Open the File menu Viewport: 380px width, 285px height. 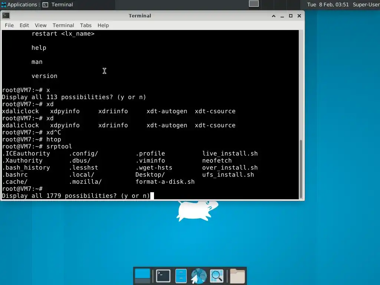[x=9, y=25]
